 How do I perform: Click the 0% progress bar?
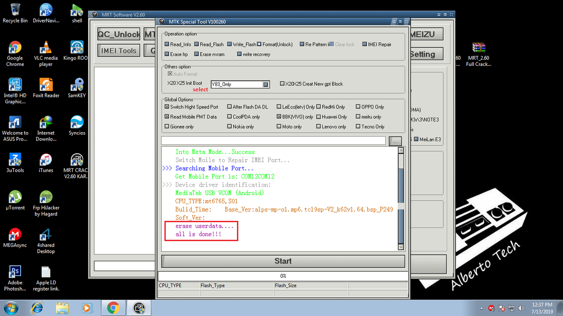click(x=283, y=276)
